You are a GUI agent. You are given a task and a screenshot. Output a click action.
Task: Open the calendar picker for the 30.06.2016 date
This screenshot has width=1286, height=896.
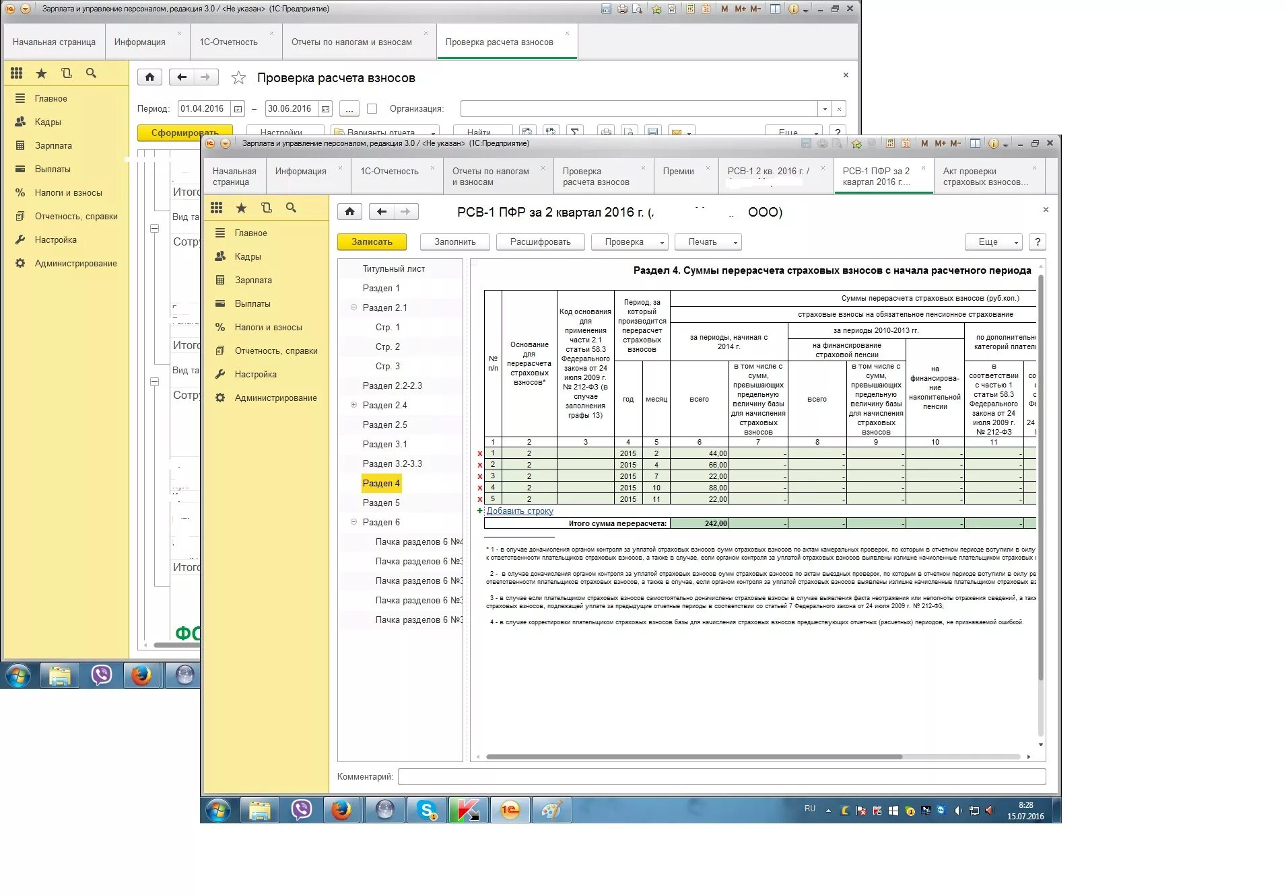[x=326, y=109]
